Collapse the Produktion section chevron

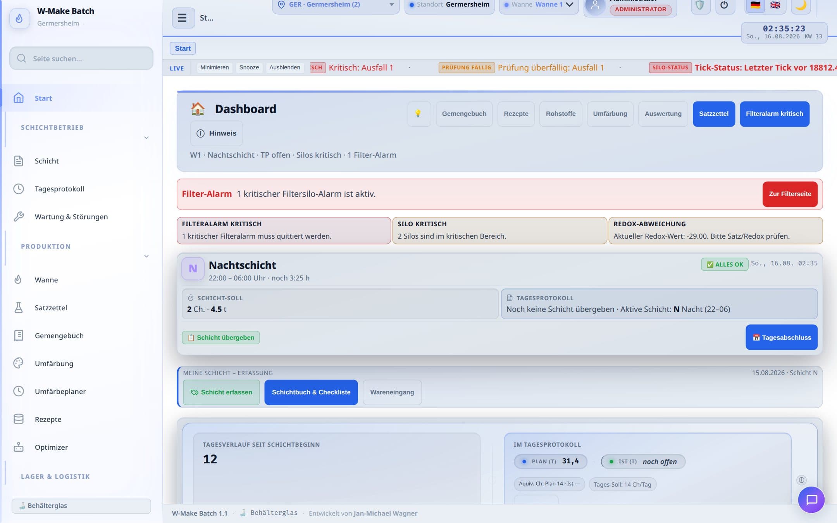tap(146, 256)
